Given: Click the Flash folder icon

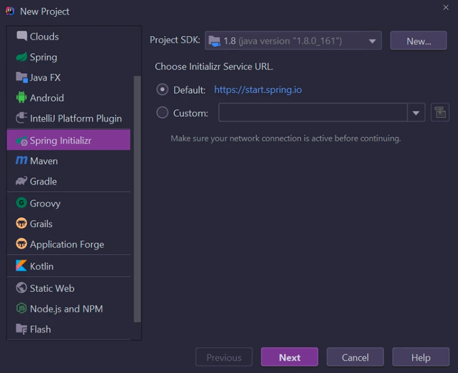Looking at the screenshot, I should (22, 329).
